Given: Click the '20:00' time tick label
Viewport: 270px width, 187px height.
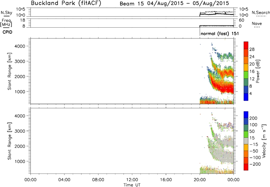Looking at the screenshot, I should 199,180.
